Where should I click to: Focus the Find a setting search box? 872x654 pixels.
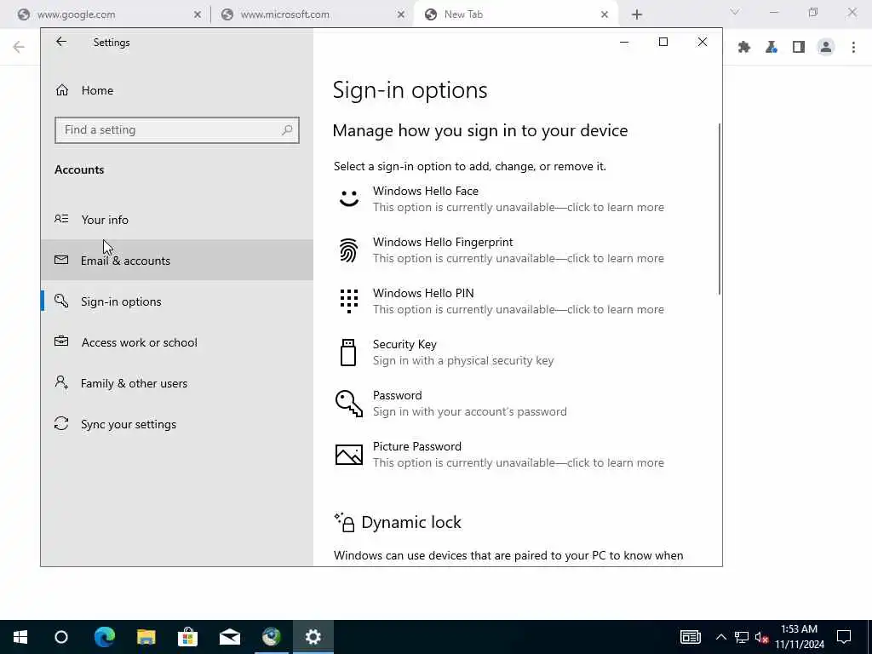coord(177,130)
